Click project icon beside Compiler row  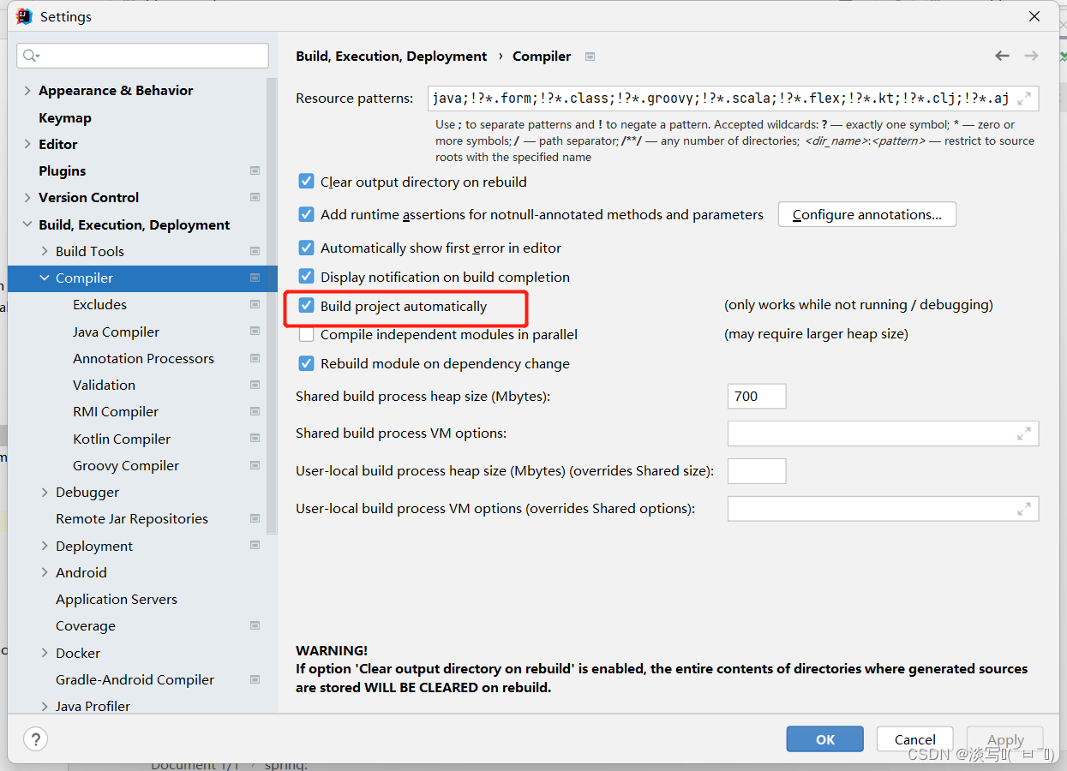click(x=255, y=278)
